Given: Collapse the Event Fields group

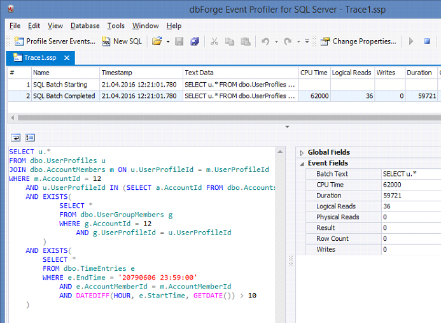Looking at the screenshot, I should (x=302, y=164).
